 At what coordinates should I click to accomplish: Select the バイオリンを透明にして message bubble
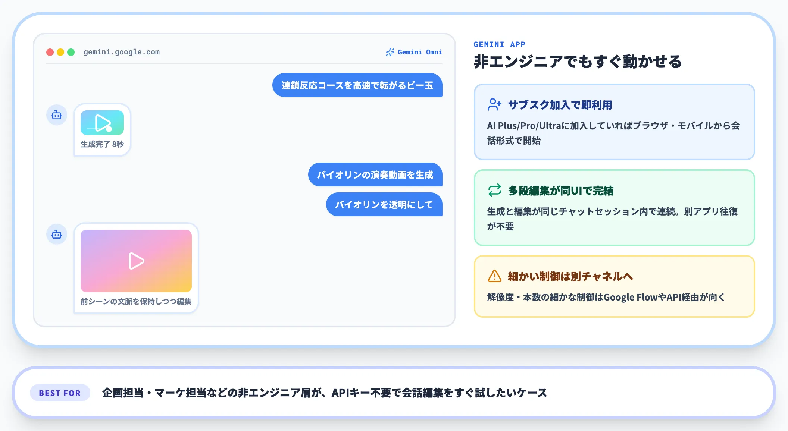coord(384,204)
